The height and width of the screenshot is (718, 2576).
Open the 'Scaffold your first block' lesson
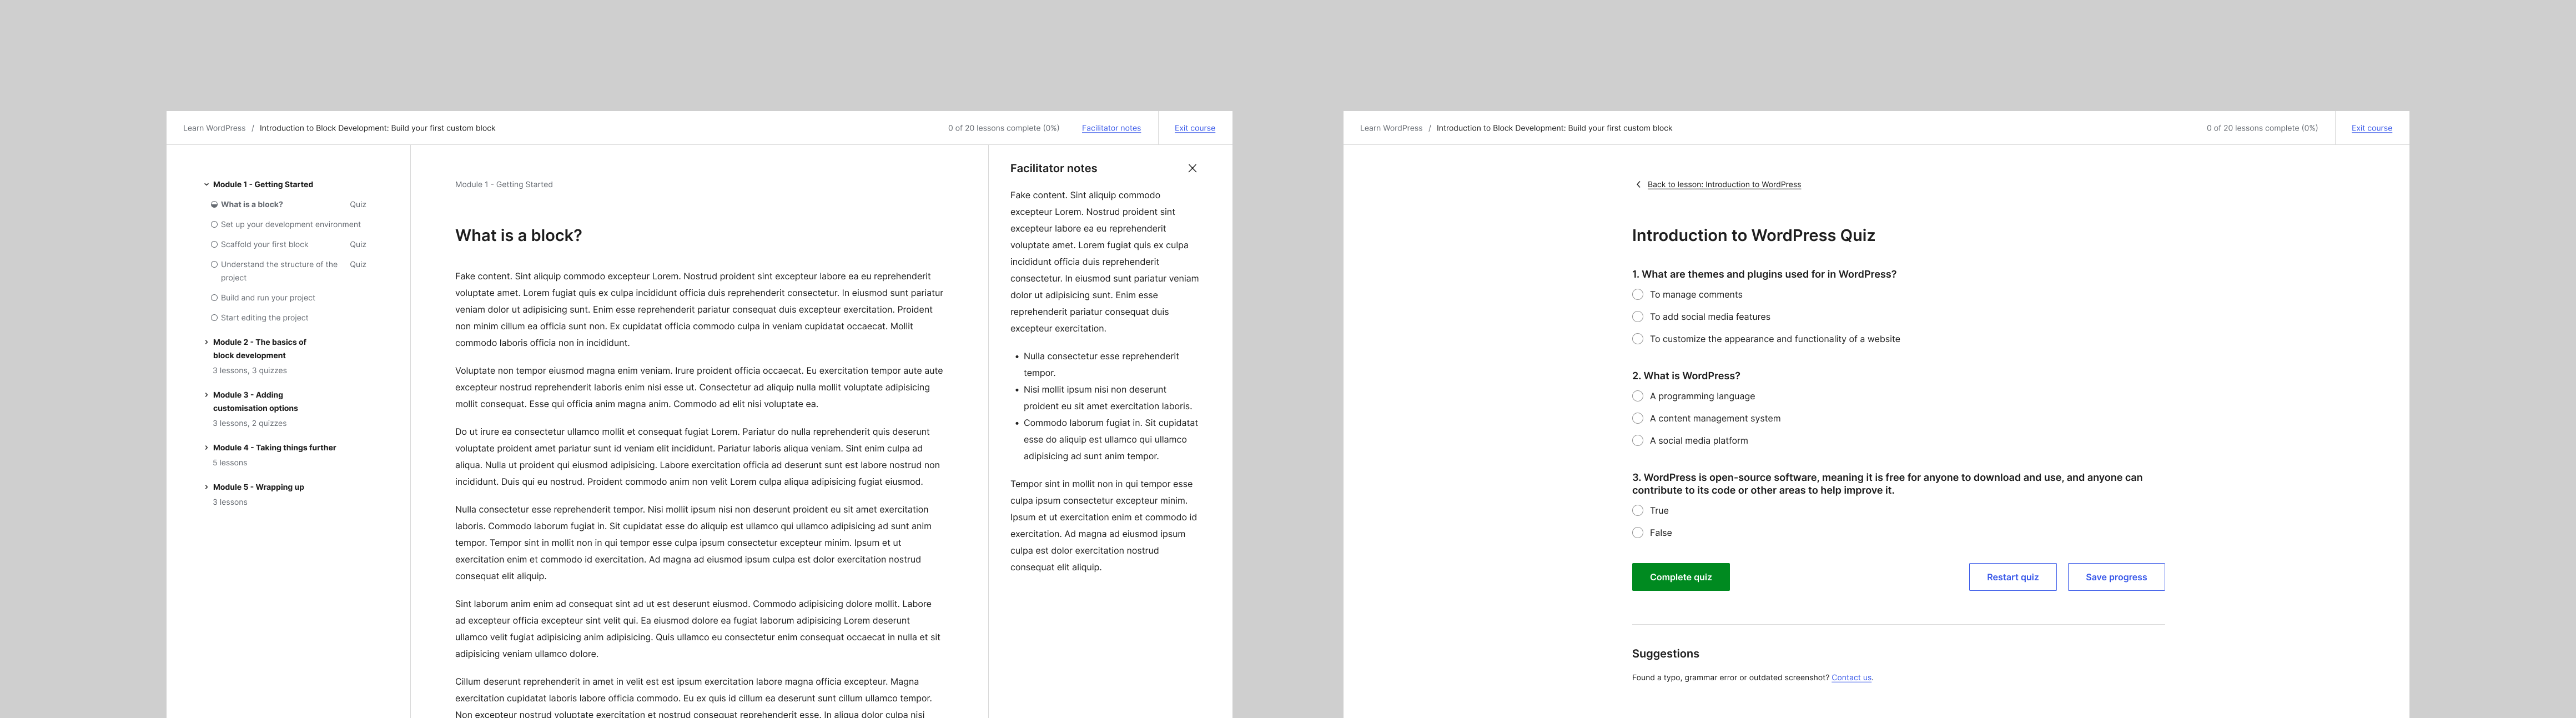tap(264, 245)
